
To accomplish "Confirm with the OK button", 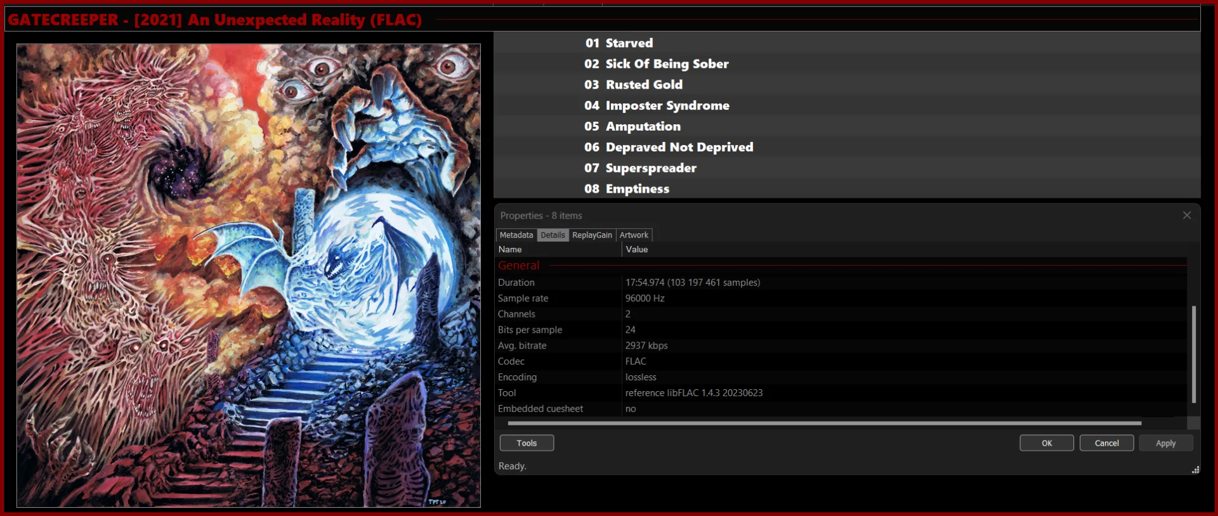I will [1047, 443].
